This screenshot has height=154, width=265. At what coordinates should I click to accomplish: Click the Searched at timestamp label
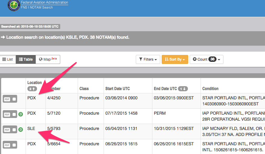(x=30, y=26)
